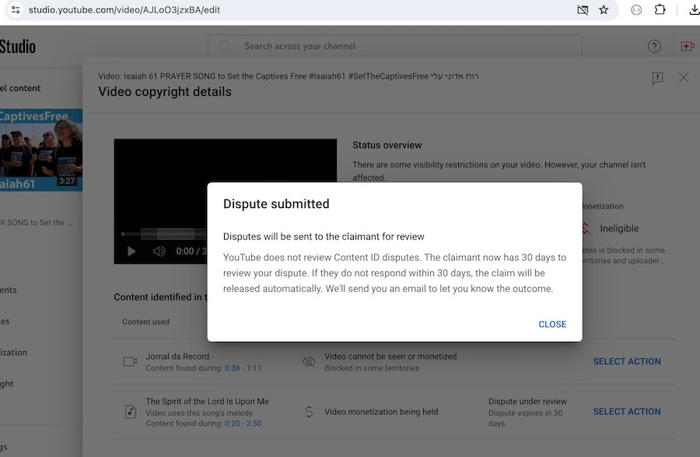The height and width of the screenshot is (457, 700).
Task: Mute the video preview volume
Action: pyautogui.click(x=159, y=251)
